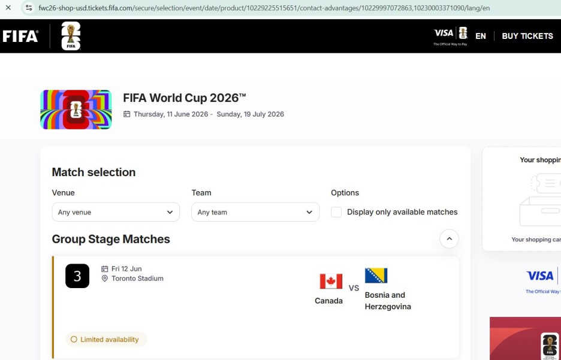Open BUY TICKETS in the header
The height and width of the screenshot is (360, 561).
pos(527,36)
